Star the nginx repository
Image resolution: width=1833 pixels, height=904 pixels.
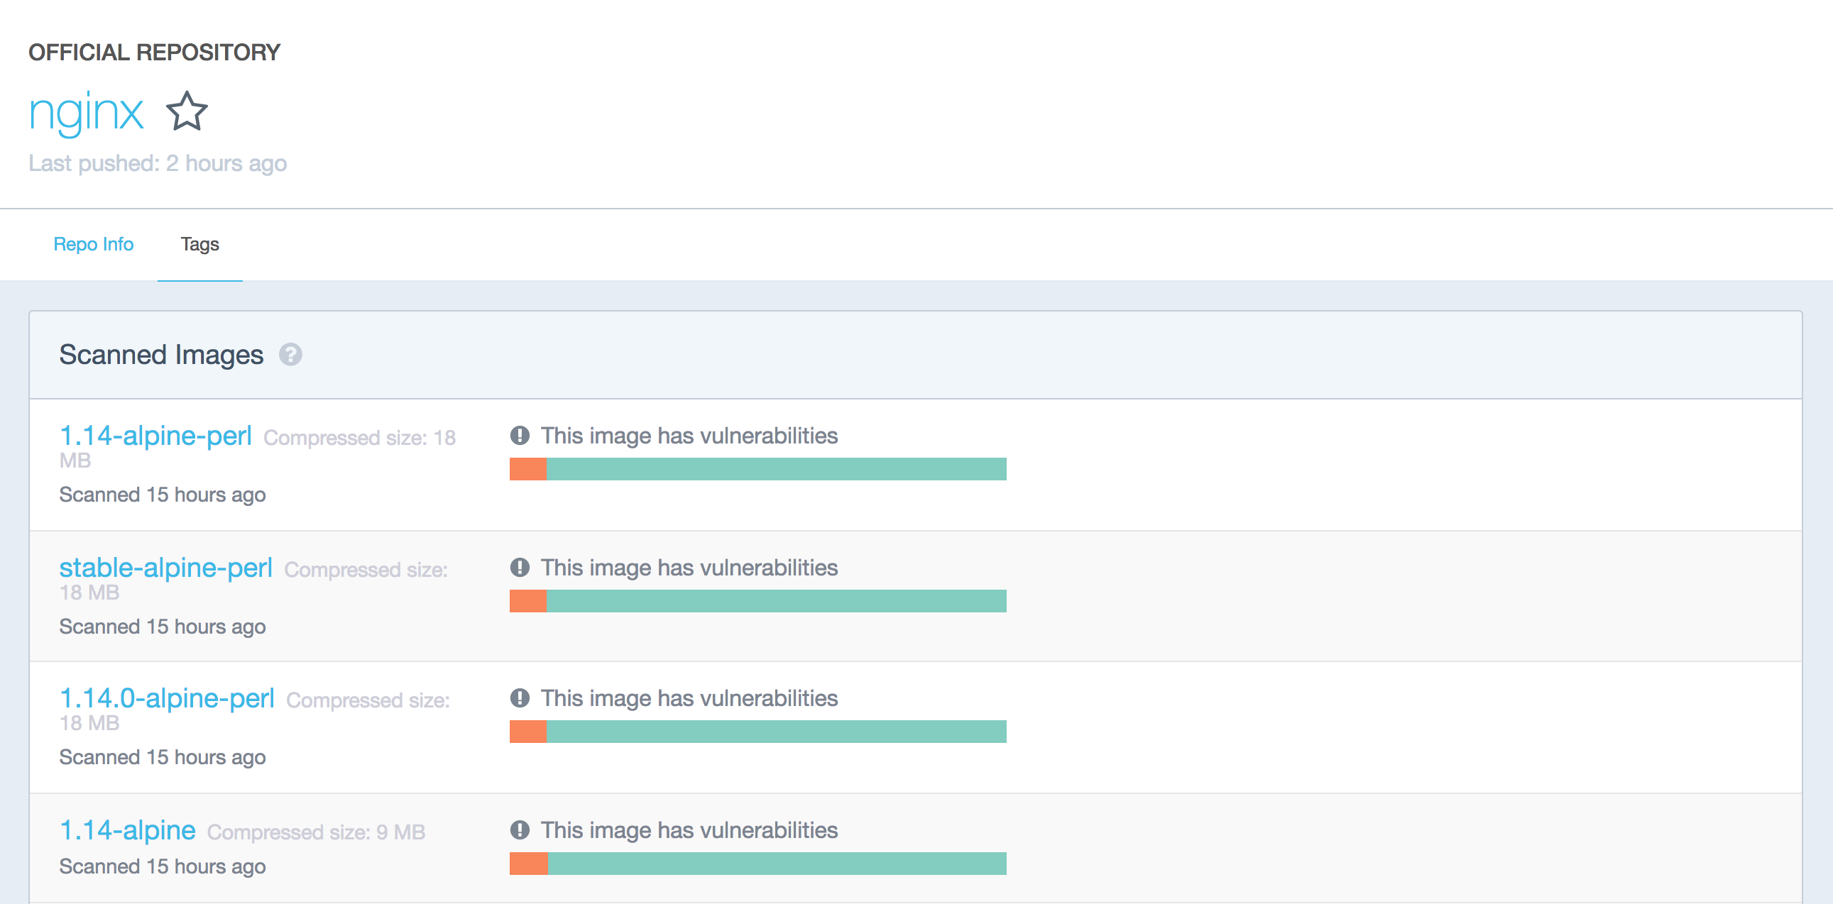(187, 111)
